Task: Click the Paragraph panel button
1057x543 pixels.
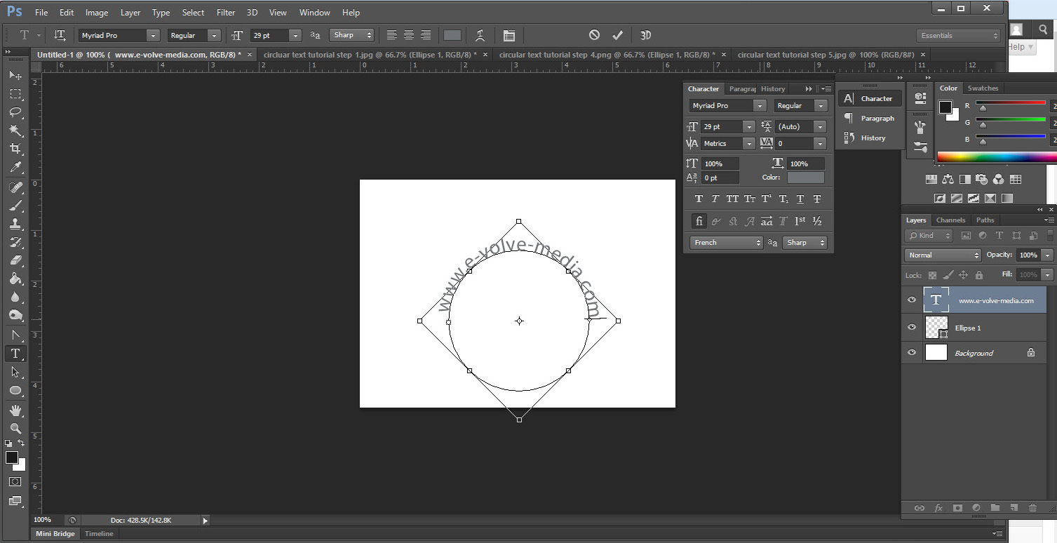Action: pos(870,119)
